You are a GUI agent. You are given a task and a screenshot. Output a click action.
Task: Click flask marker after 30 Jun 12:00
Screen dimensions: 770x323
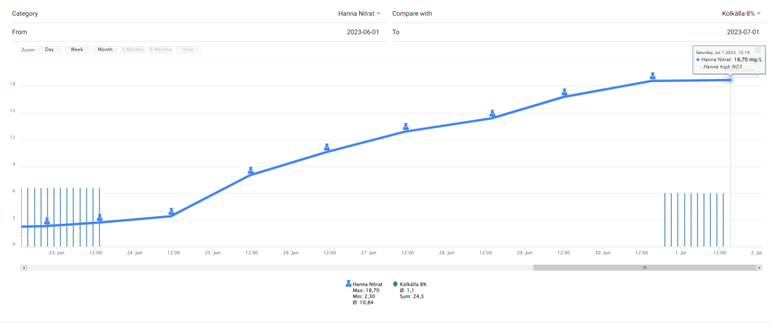tap(653, 76)
